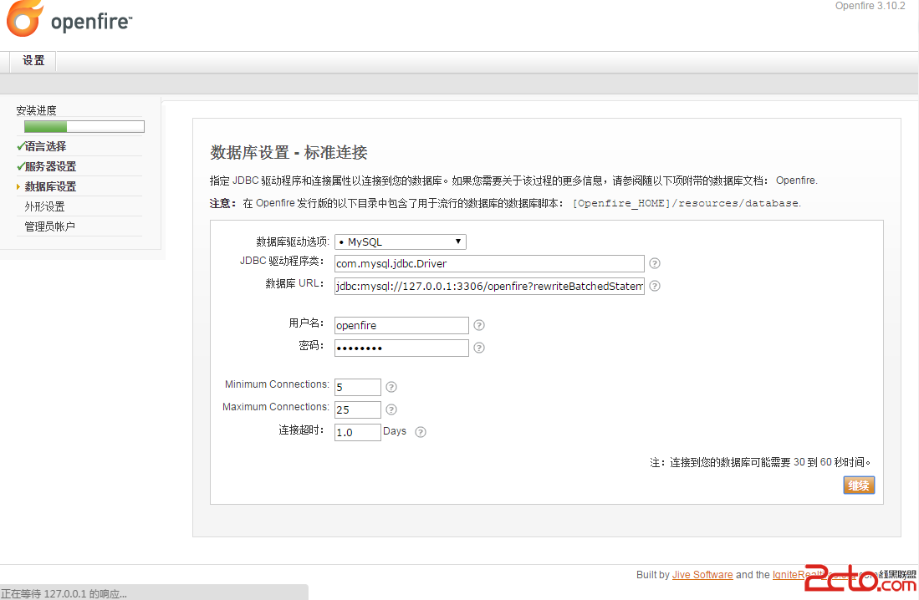Click the Openfire 3.10.2 version text
Viewport: 919px width, 600px height.
[870, 6]
